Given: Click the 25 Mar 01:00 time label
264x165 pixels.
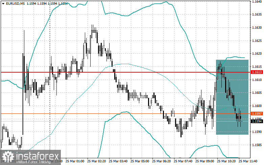Looking at the screenshot, I should pyautogui.click(x=75, y=161).
